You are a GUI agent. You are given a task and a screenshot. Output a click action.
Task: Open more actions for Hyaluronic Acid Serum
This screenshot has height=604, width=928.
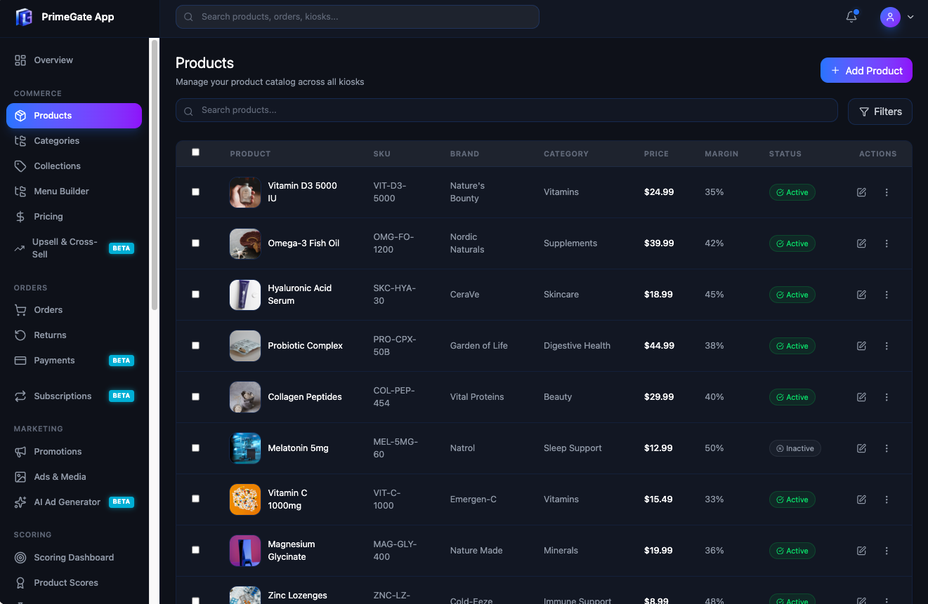tap(887, 295)
